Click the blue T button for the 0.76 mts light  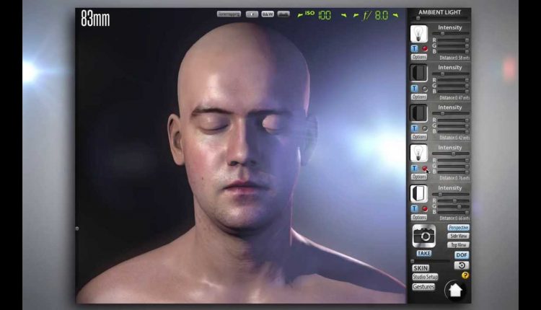pyautogui.click(x=415, y=168)
